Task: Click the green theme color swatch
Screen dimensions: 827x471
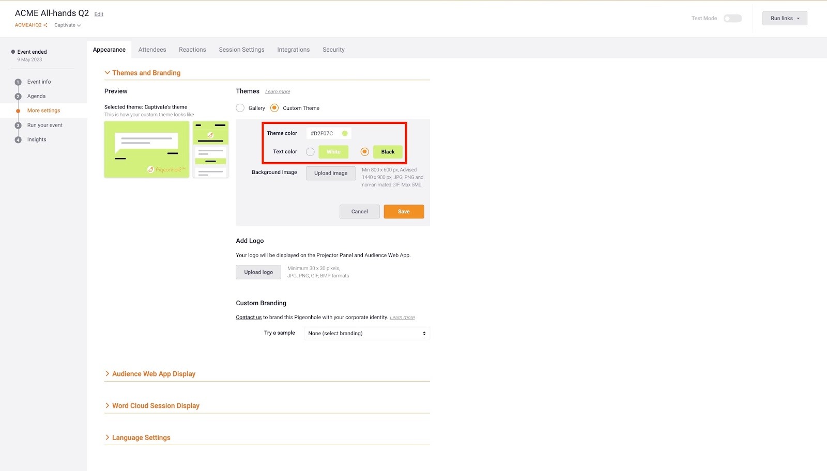Action: [345, 133]
